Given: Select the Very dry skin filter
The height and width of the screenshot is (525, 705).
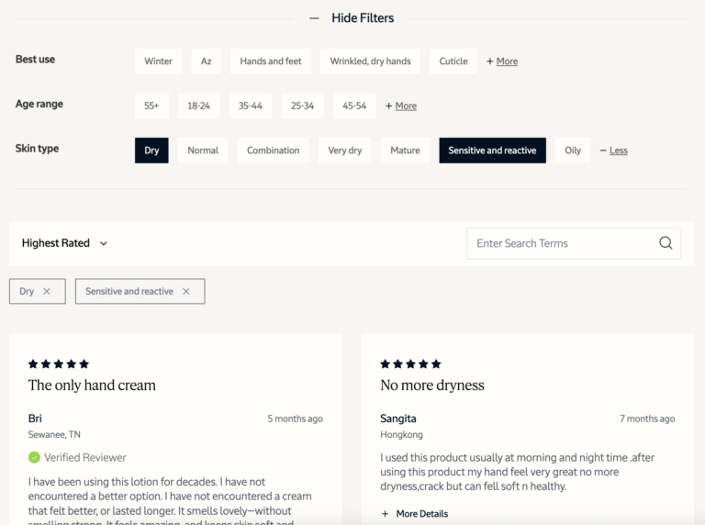Looking at the screenshot, I should point(345,151).
